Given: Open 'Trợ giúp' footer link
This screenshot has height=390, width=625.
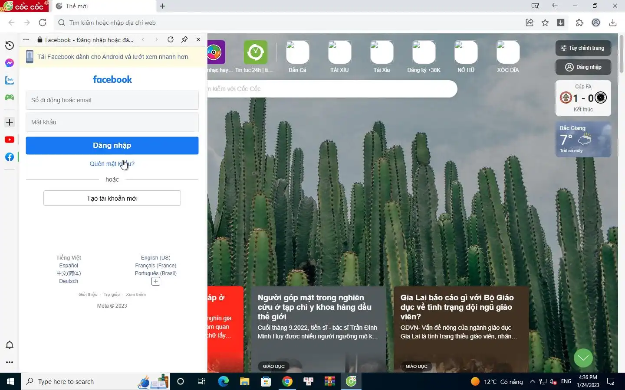Looking at the screenshot, I should (112, 295).
